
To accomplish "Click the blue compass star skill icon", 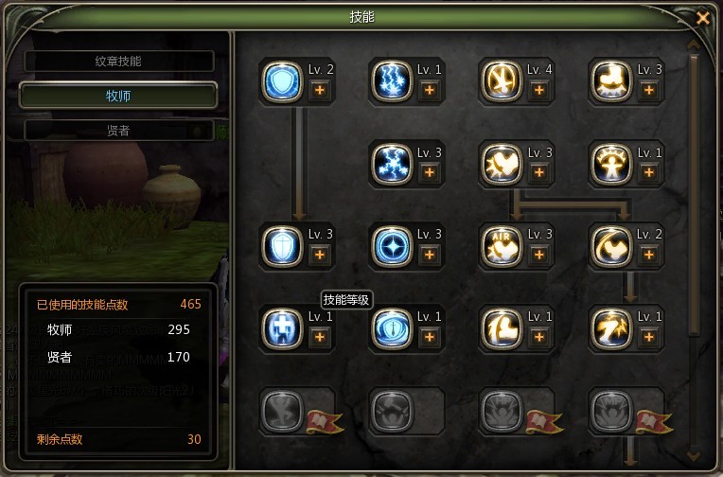I will tap(392, 246).
